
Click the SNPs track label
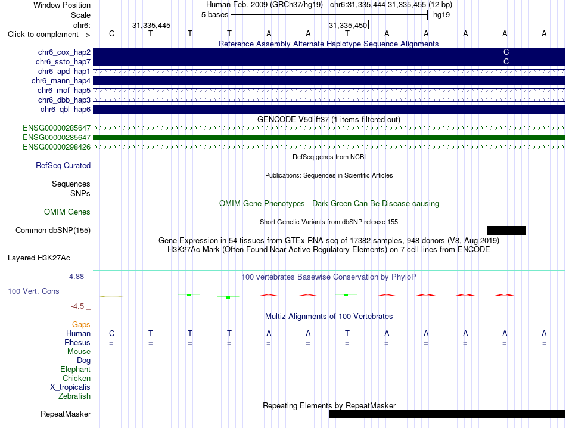[80, 193]
